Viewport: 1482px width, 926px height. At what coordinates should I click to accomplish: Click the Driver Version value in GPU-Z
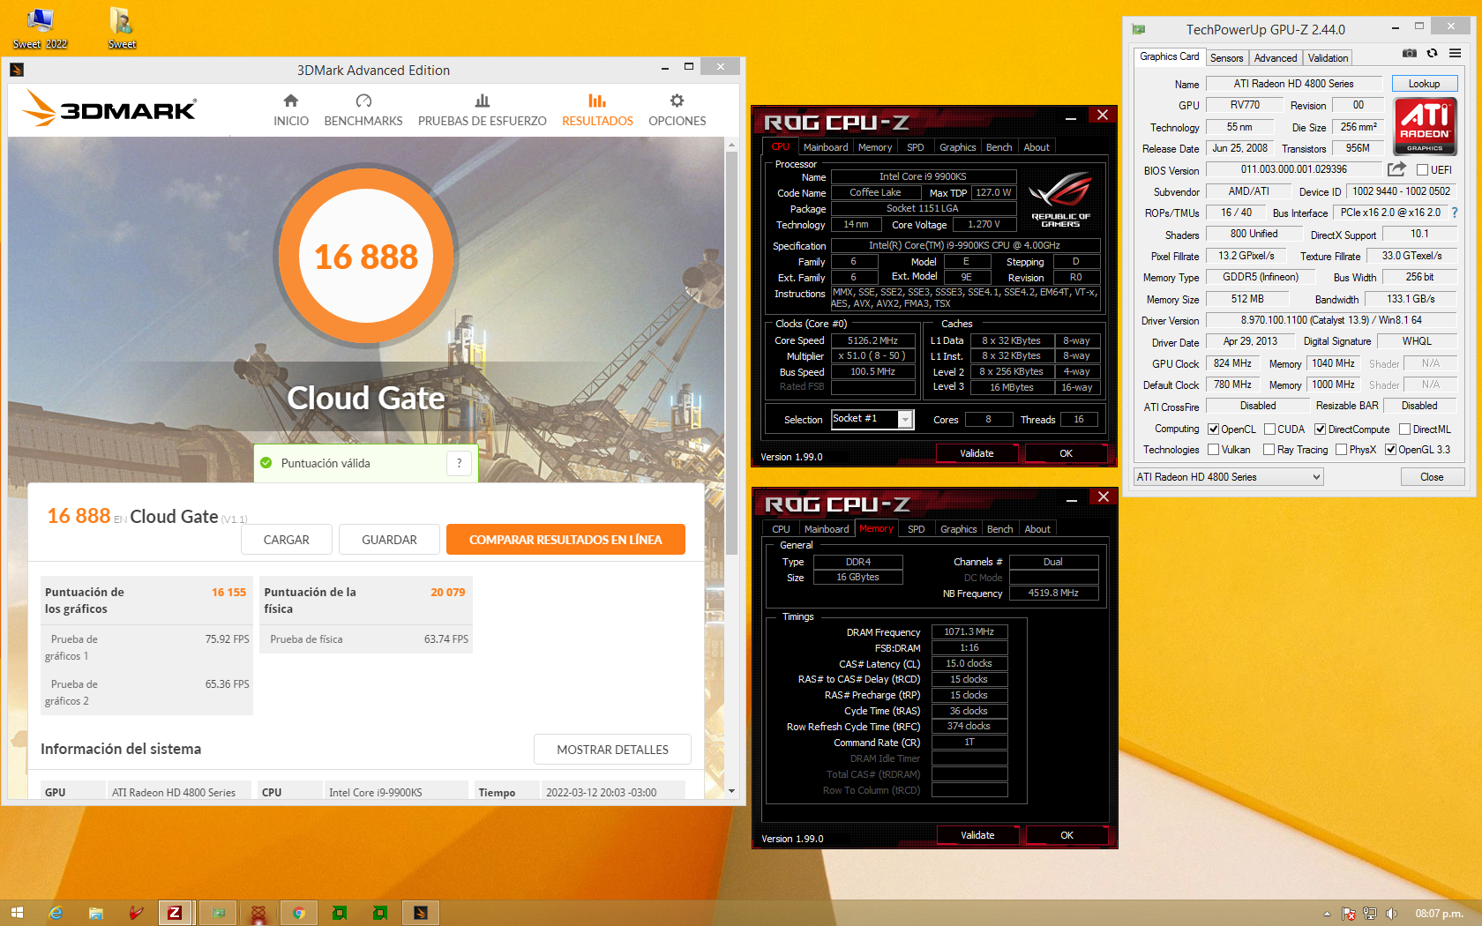click(x=1331, y=320)
